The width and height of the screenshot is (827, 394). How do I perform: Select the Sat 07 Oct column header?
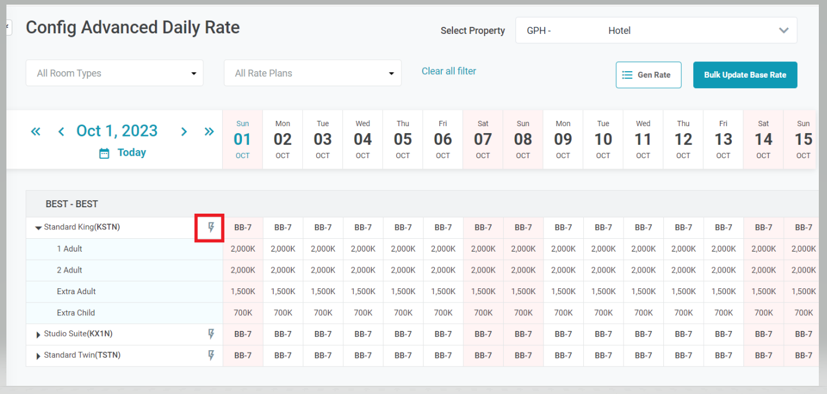pyautogui.click(x=483, y=140)
